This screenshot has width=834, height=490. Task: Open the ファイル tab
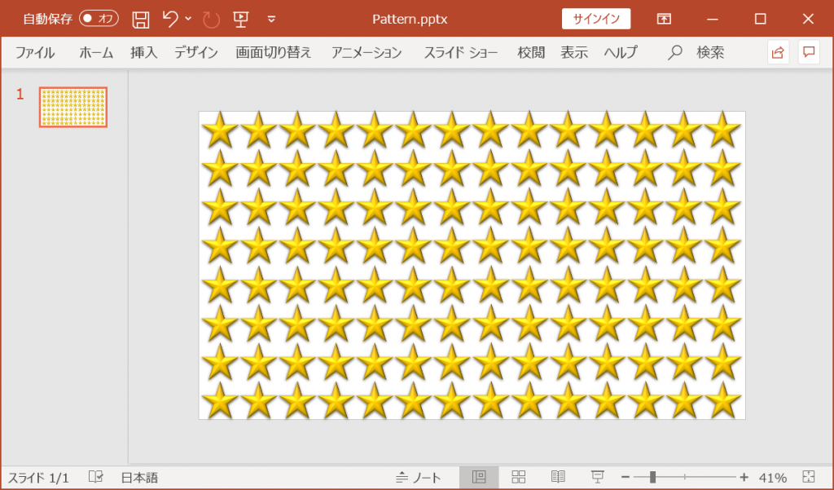[x=34, y=52]
